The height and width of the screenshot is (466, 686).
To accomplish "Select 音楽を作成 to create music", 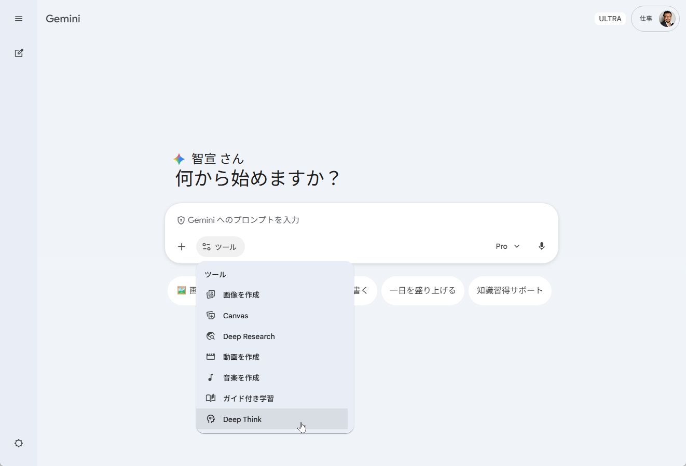I will click(x=241, y=377).
